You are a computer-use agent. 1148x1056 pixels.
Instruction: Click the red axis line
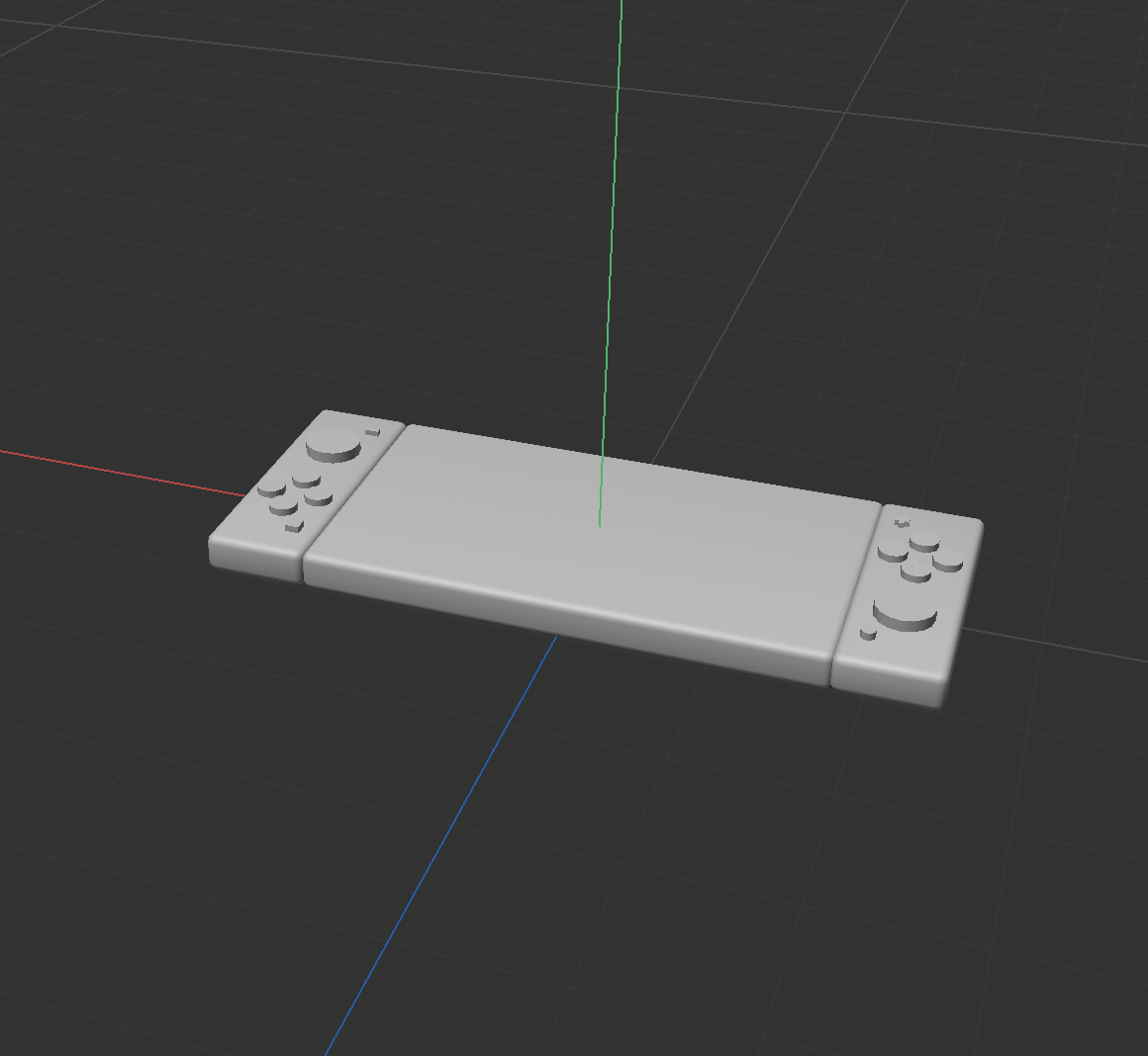pyautogui.click(x=119, y=469)
